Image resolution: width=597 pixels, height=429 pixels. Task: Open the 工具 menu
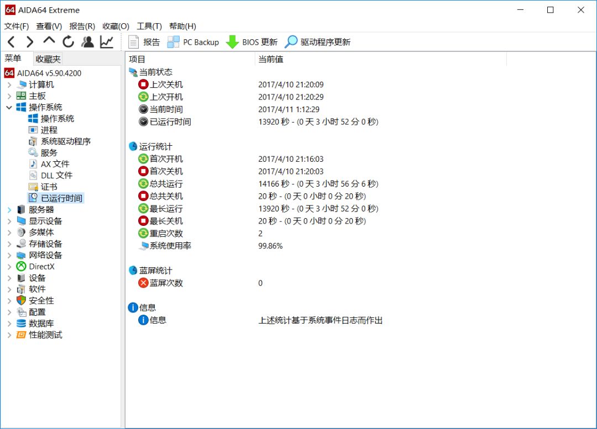click(x=149, y=26)
